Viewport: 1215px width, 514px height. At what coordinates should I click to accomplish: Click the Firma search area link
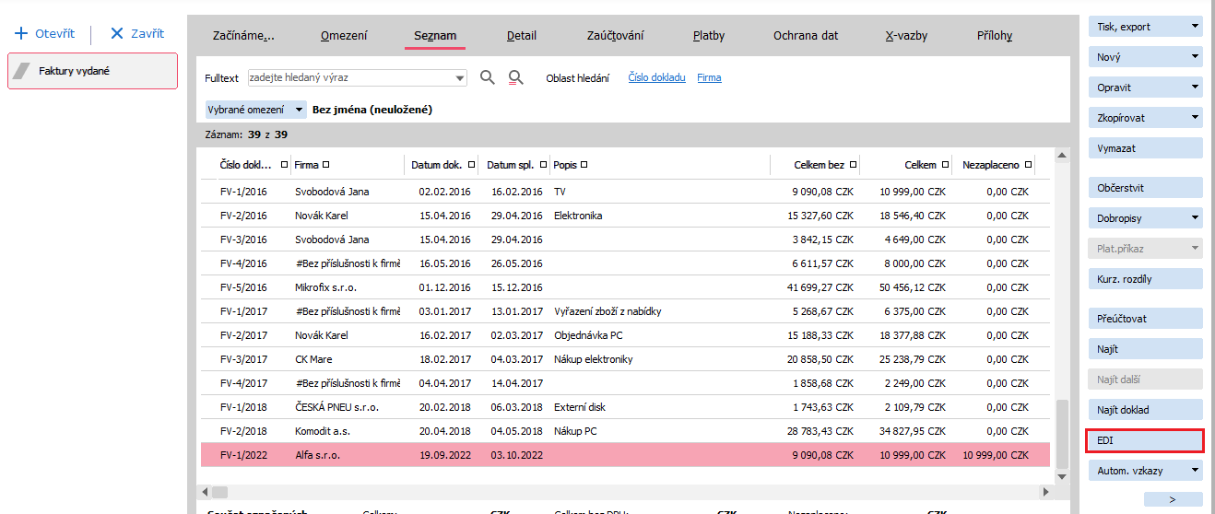pyautogui.click(x=709, y=78)
